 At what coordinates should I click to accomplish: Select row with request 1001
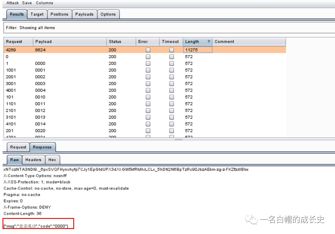pyautogui.click(x=145, y=70)
